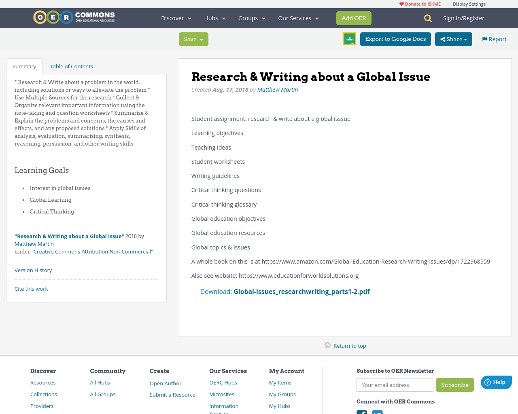This screenshot has width=518, height=414.
Task: Click the Report flag icon
Action: [484, 38]
